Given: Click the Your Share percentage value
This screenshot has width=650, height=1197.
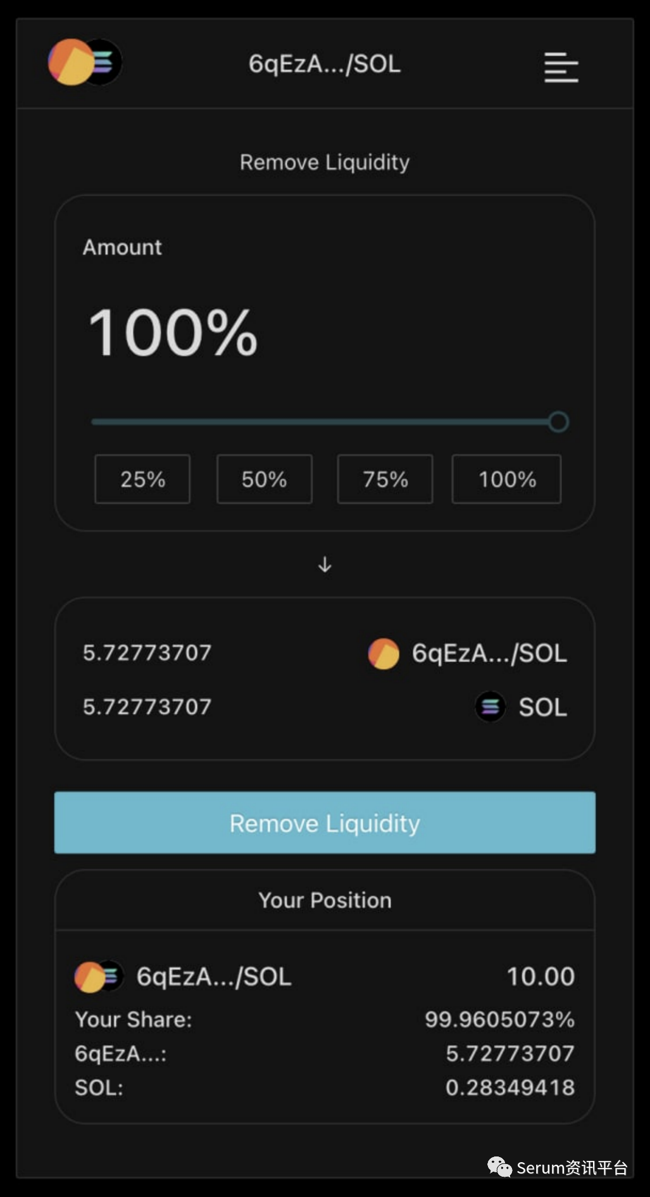Looking at the screenshot, I should 499,1019.
